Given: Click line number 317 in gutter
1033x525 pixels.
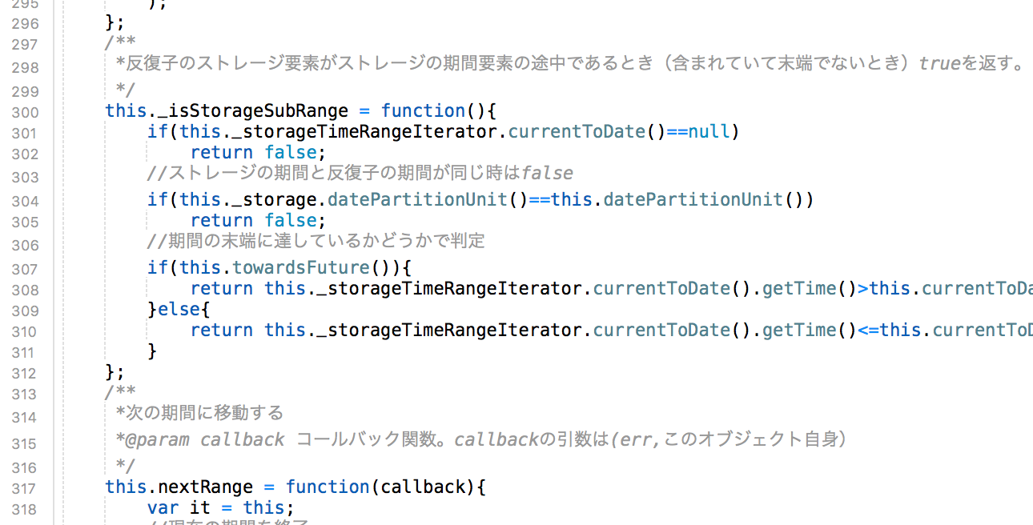Looking at the screenshot, I should (x=25, y=489).
